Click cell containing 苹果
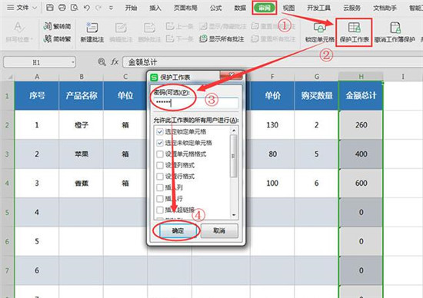 pos(82,154)
